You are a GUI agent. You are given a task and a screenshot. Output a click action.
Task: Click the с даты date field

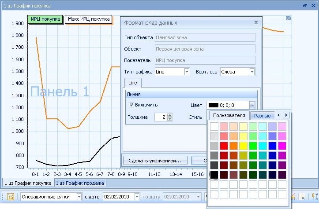(x=118, y=197)
